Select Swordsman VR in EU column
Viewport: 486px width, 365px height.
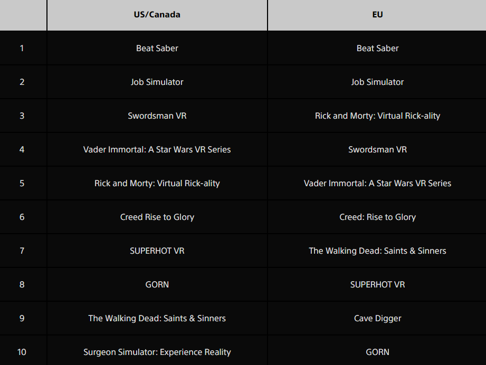377,149
